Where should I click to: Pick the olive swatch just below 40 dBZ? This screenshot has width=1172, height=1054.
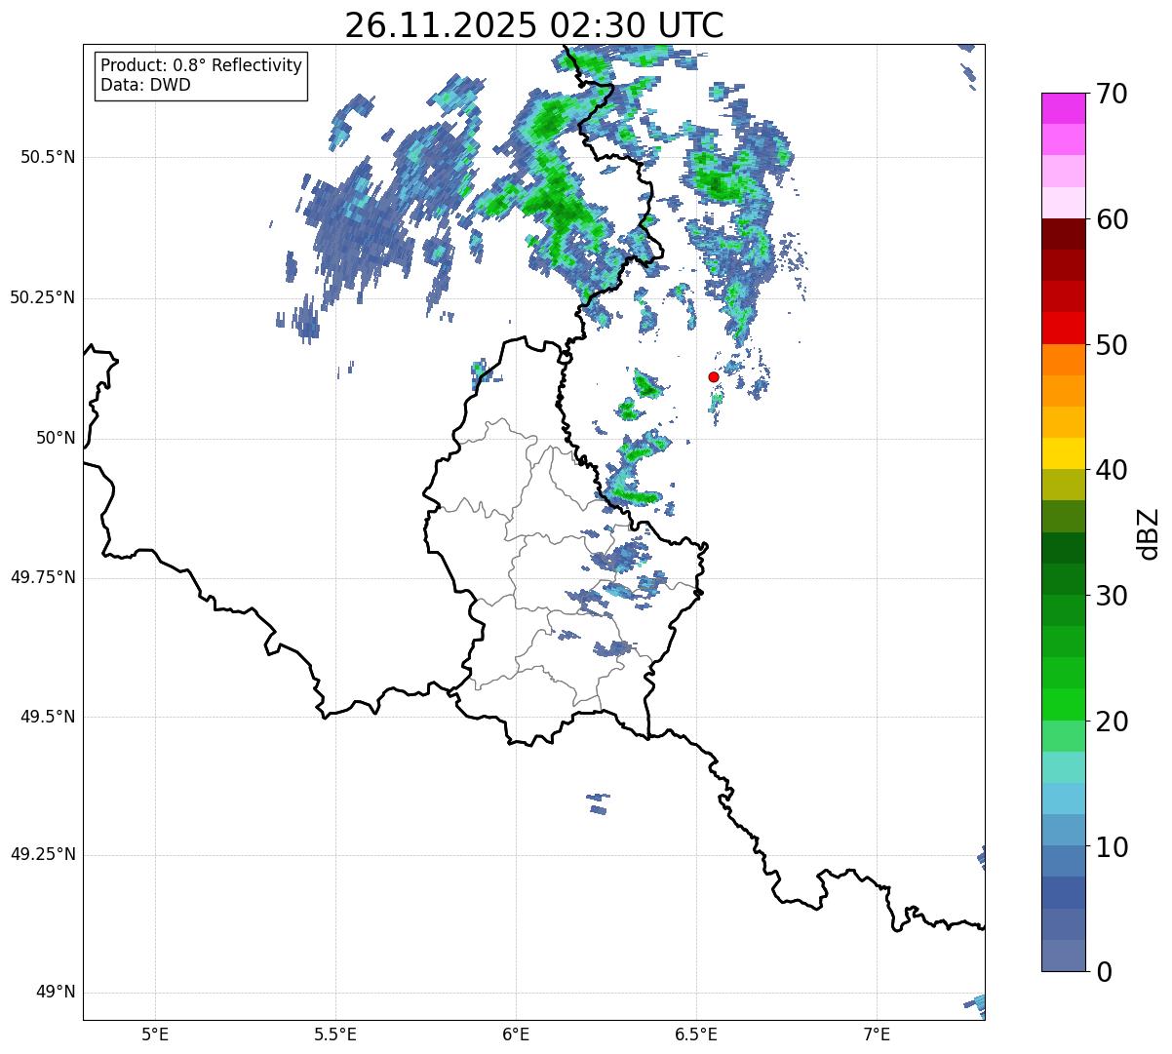pos(1063,486)
